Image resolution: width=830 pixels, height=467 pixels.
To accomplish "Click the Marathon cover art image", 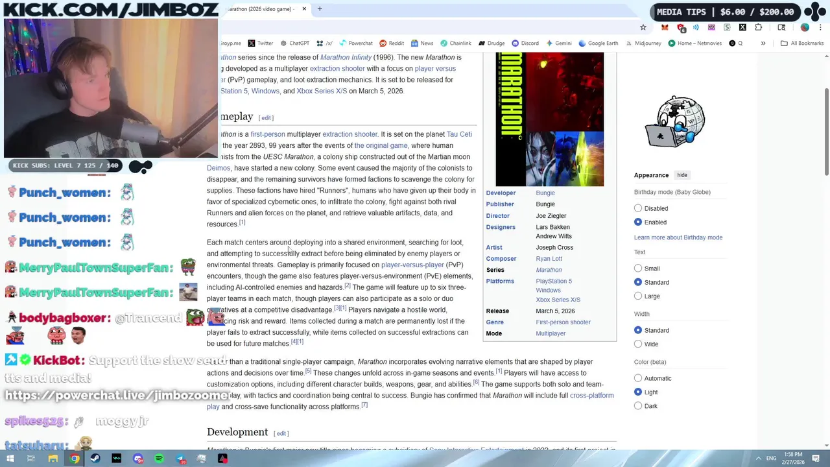I will 549,119.
